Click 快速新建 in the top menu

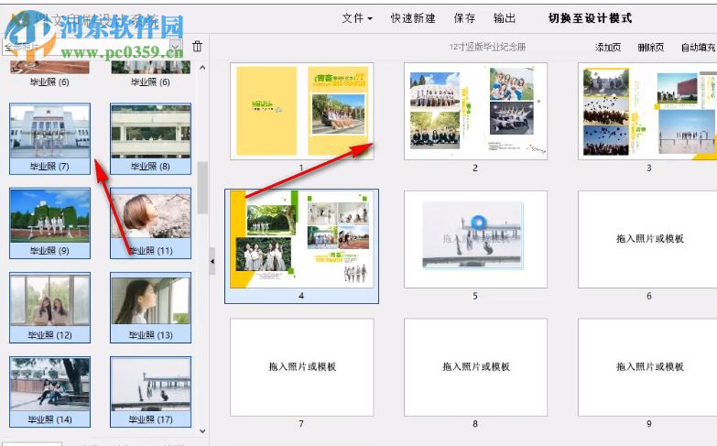tap(413, 18)
